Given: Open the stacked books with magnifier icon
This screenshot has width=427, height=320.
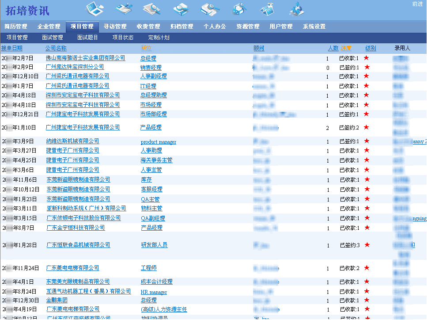Looking at the screenshot, I should pyautogui.click(x=210, y=9).
